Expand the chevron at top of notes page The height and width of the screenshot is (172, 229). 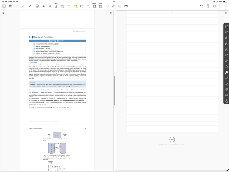pyautogui.click(x=172, y=13)
